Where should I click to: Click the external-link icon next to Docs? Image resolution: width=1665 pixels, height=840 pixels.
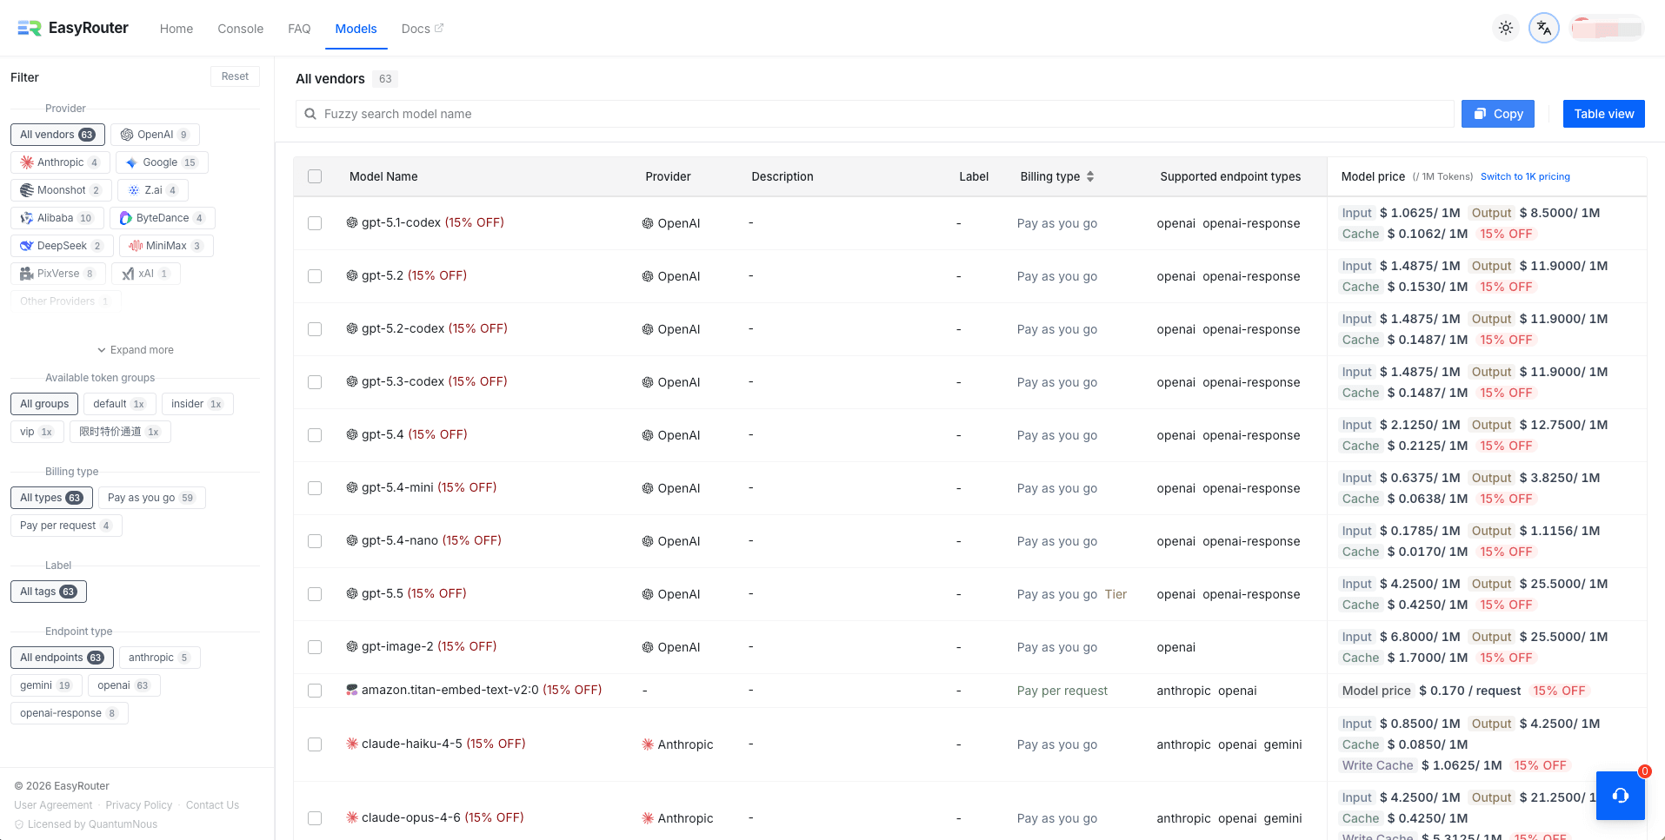point(439,28)
